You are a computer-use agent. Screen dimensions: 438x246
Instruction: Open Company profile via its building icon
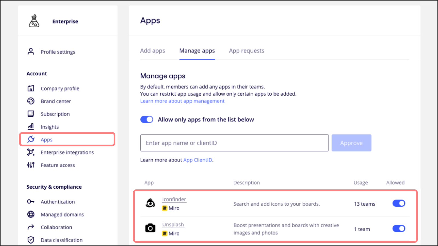click(x=31, y=88)
